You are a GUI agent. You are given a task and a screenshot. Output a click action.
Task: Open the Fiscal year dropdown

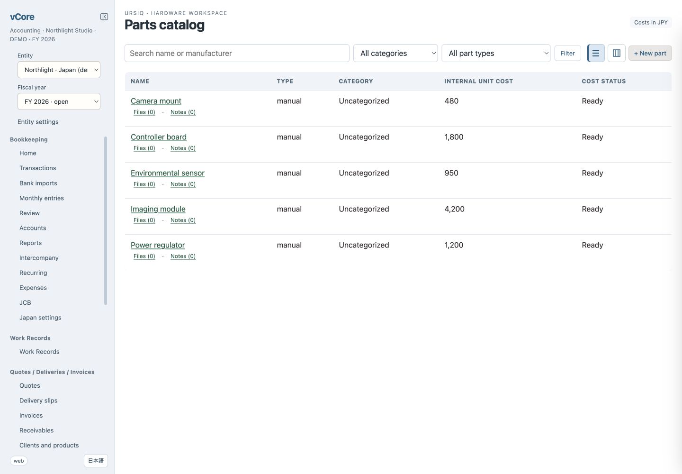click(x=59, y=101)
